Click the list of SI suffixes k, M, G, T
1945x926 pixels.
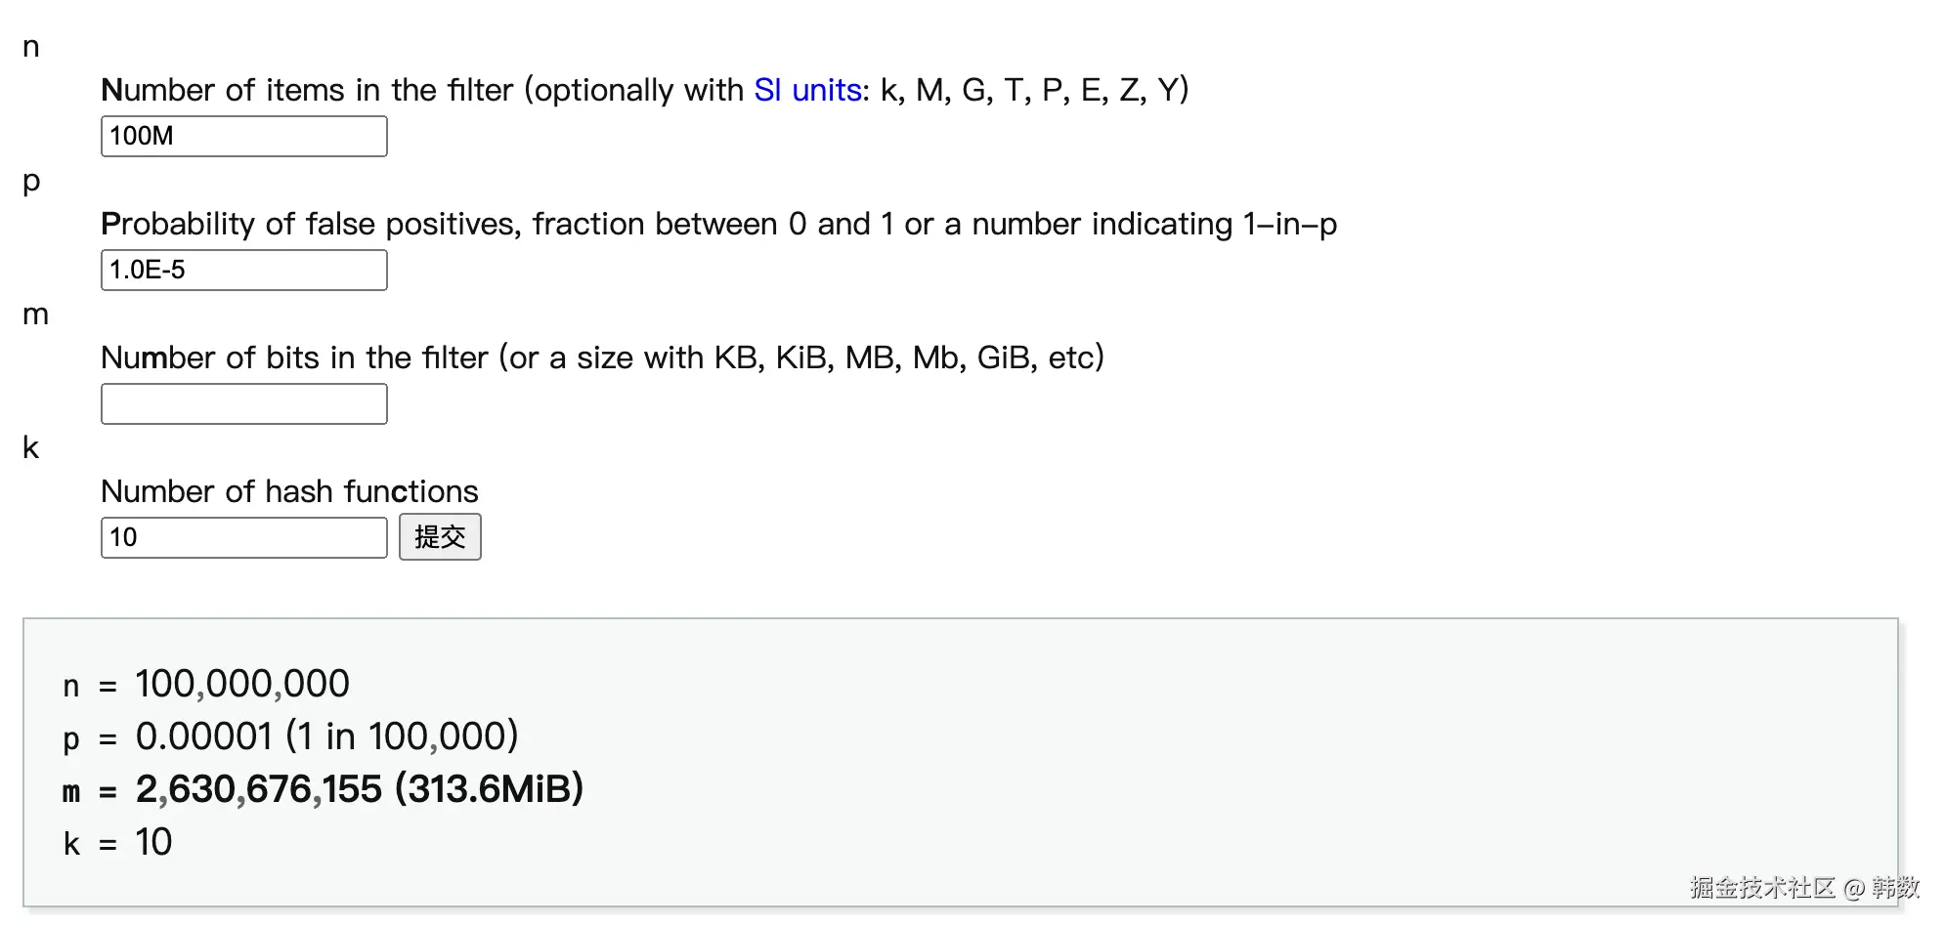point(1033,90)
